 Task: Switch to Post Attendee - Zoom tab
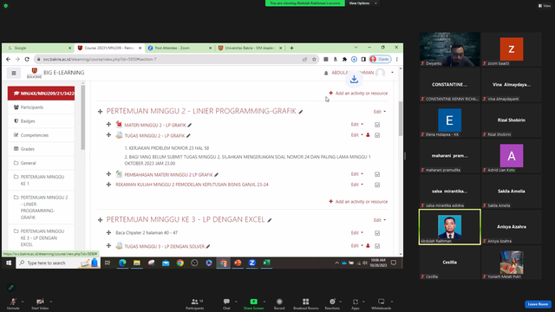(x=180, y=48)
